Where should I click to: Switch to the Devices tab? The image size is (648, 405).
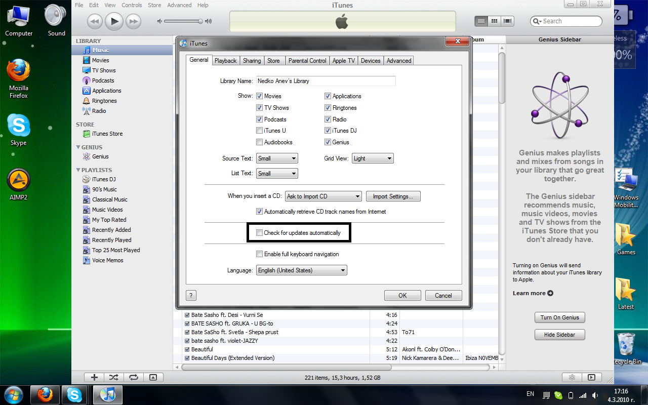(371, 61)
